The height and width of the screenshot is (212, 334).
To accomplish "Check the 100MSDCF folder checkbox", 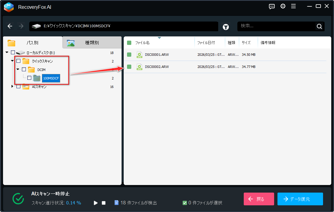I will coord(29,78).
